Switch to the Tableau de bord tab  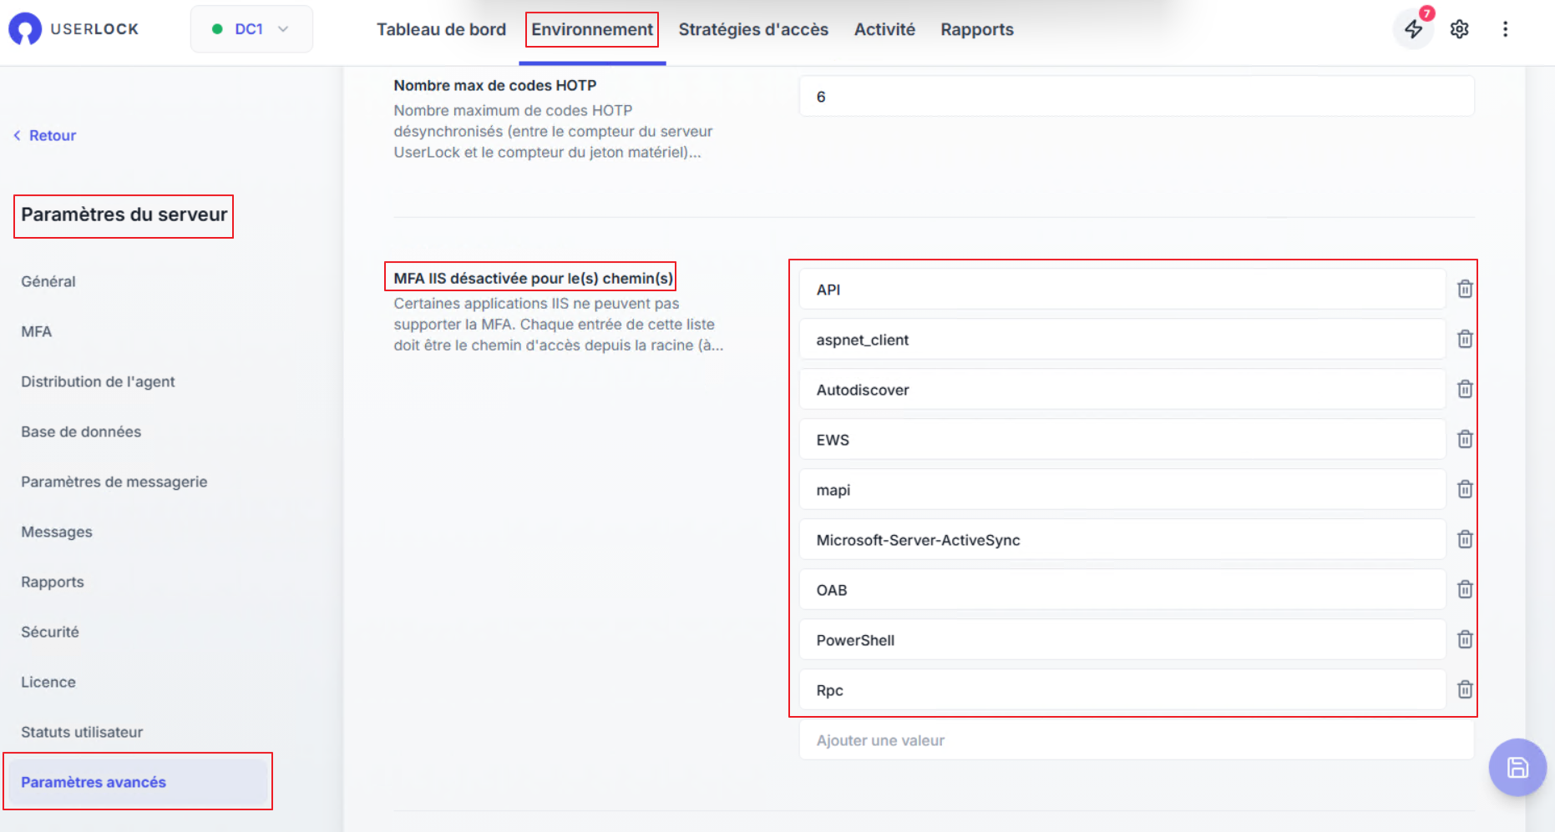pos(441,29)
